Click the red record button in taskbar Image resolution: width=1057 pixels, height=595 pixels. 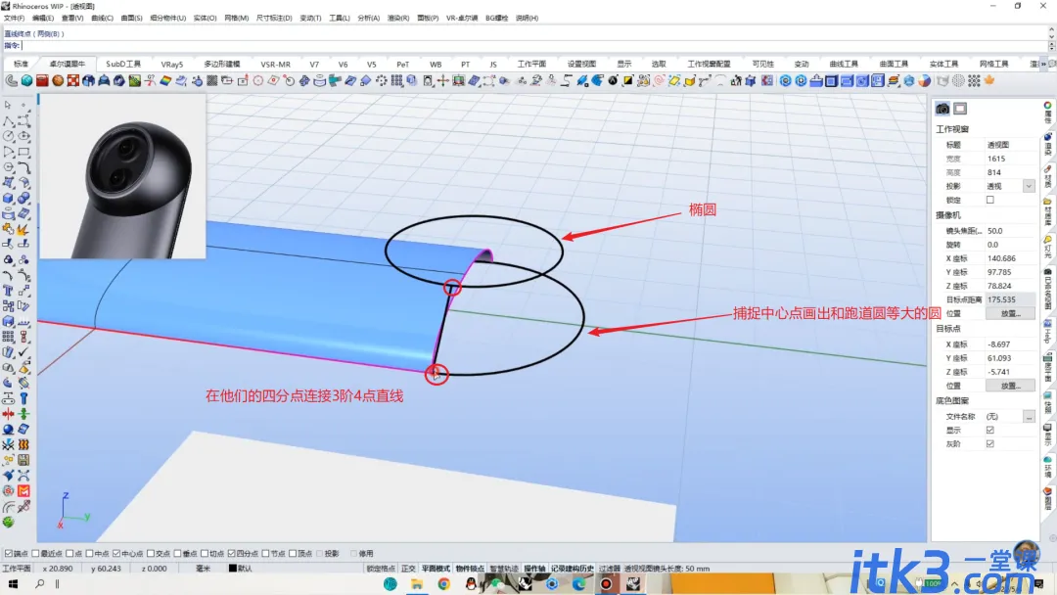click(x=606, y=583)
